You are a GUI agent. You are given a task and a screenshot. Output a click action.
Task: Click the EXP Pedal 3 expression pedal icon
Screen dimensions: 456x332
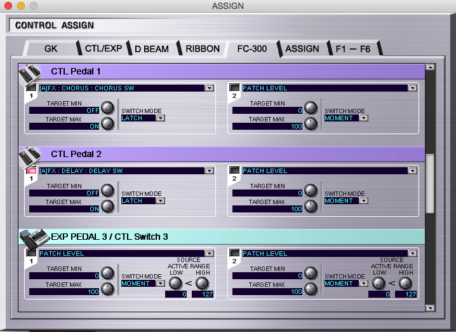[34, 239]
